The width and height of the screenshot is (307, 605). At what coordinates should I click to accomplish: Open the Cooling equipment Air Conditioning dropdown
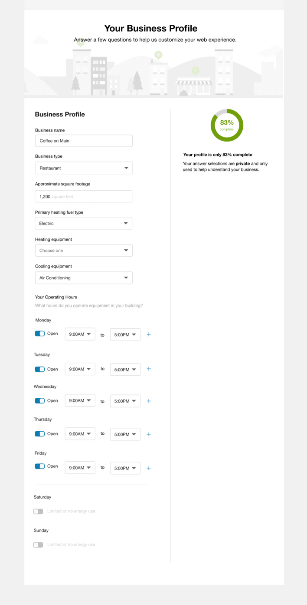point(84,278)
